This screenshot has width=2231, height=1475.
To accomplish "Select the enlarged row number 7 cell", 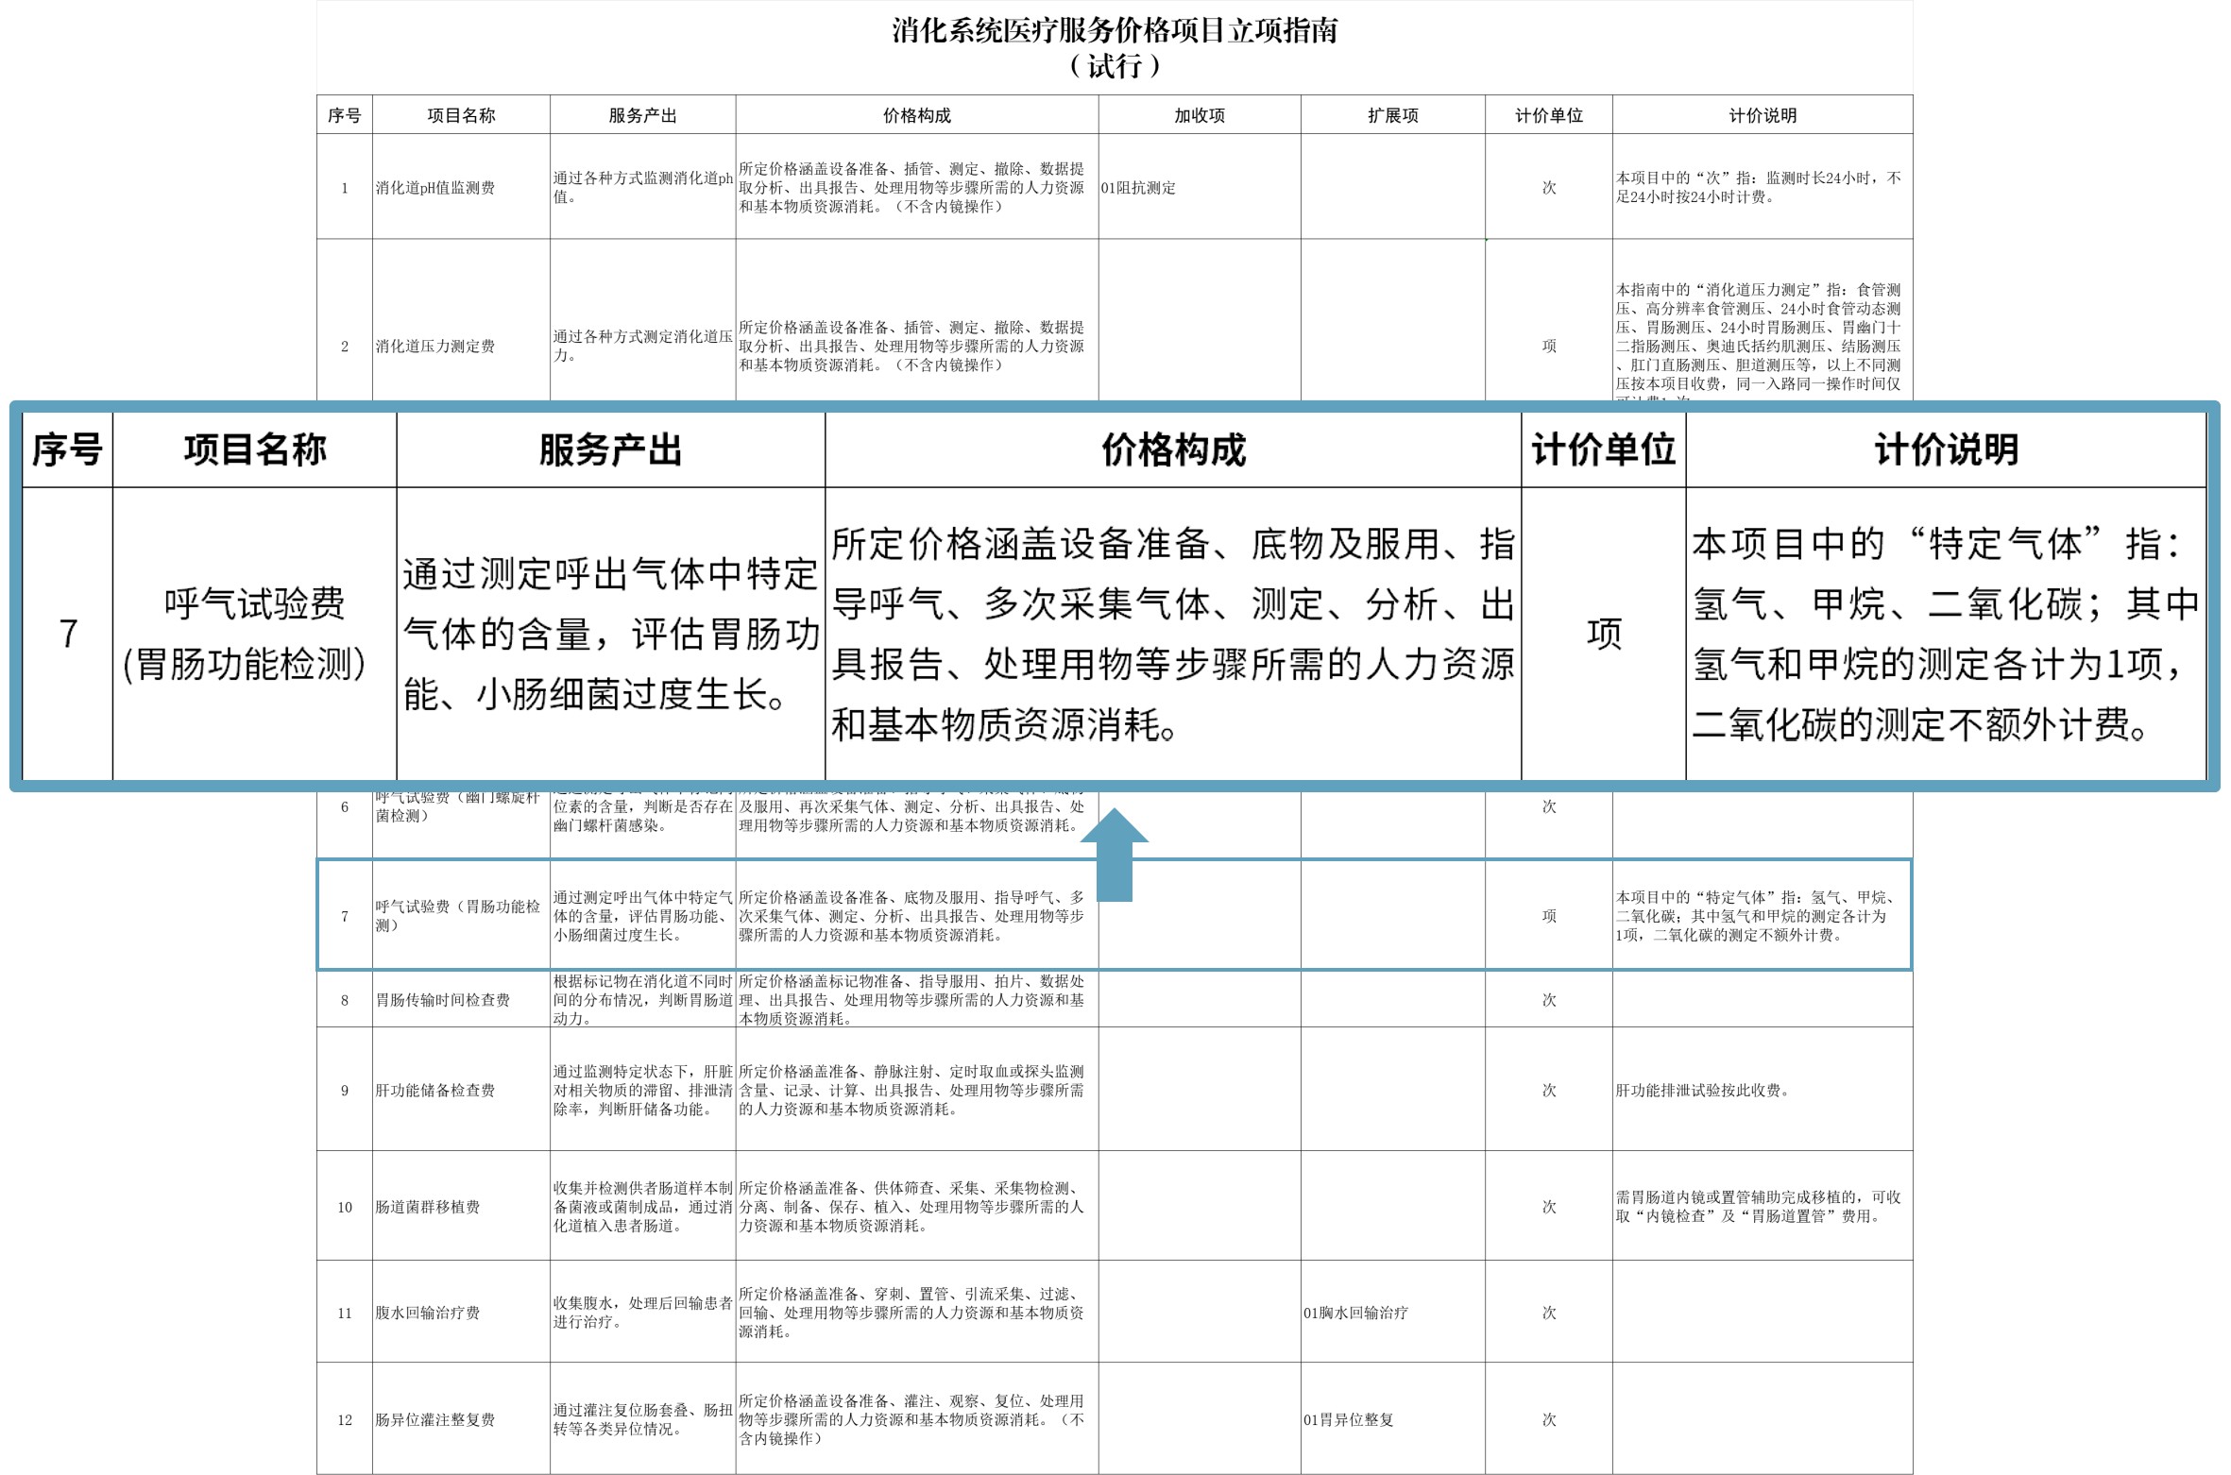I will 67,634.
